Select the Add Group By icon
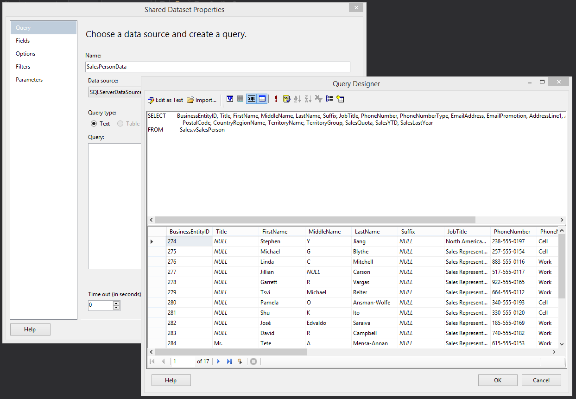The height and width of the screenshot is (399, 576). click(329, 99)
